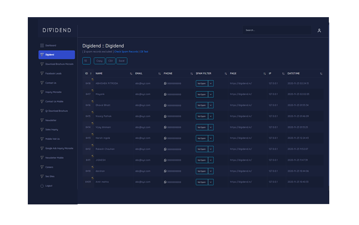Click the Logout power icon

(42, 186)
